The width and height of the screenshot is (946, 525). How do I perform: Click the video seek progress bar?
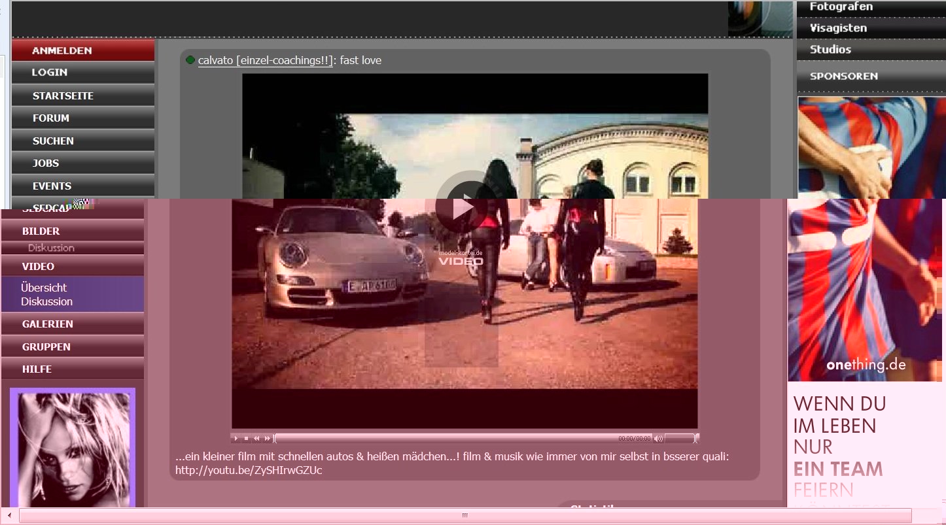[445, 438]
